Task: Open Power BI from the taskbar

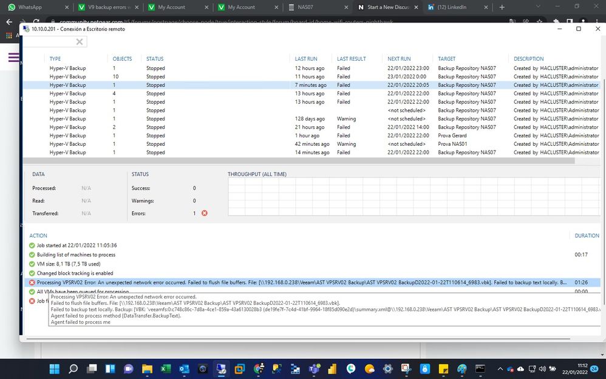Action: [332, 369]
